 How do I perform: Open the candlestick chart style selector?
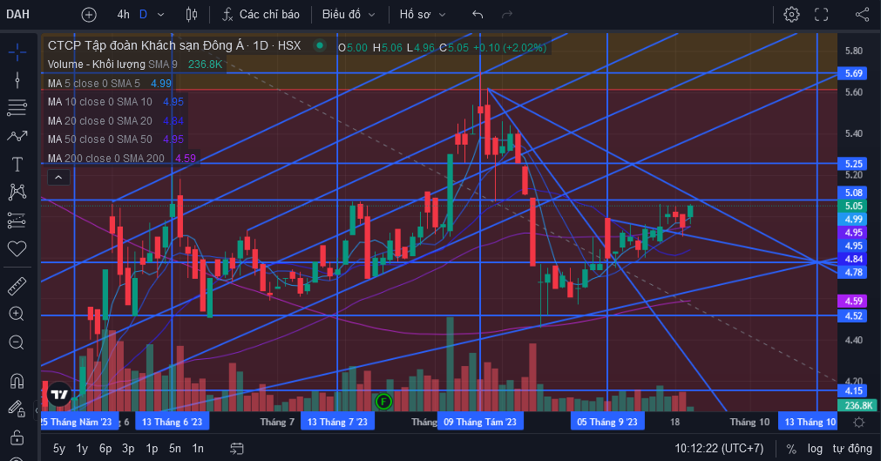pyautogui.click(x=192, y=15)
